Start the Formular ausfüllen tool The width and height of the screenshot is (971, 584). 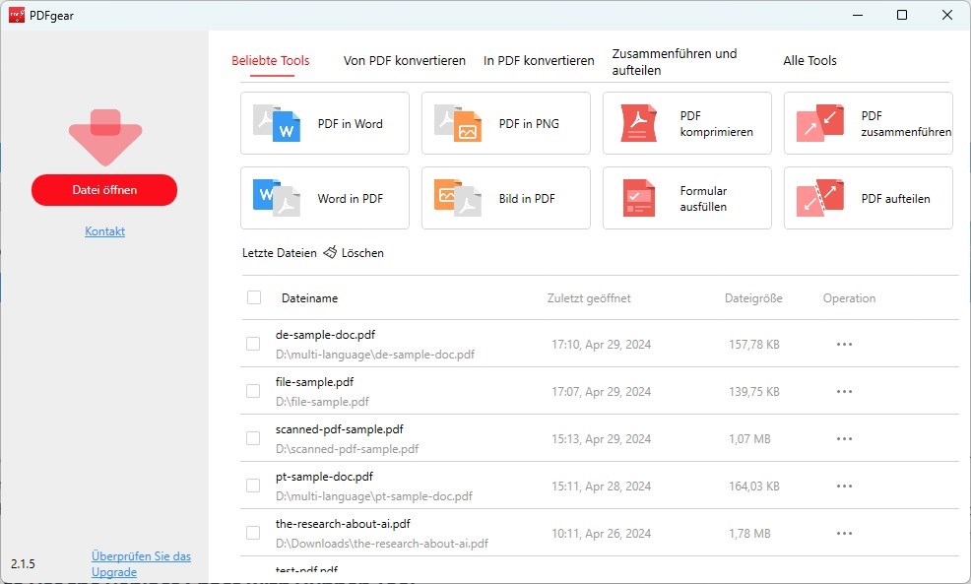click(x=686, y=197)
